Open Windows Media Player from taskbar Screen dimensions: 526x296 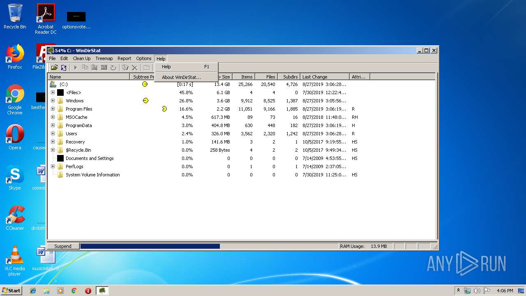click(60, 291)
